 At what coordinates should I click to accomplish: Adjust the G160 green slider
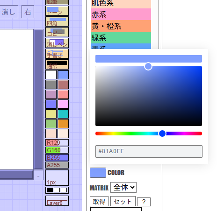(57, 150)
